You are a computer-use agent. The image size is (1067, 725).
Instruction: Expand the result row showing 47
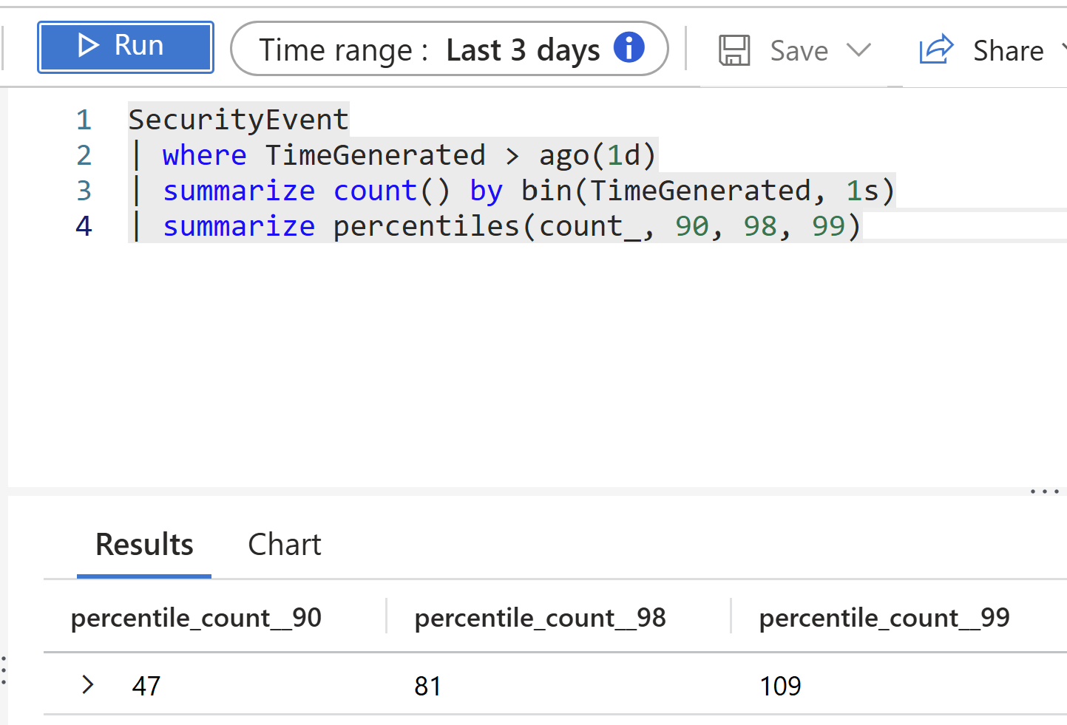click(87, 685)
